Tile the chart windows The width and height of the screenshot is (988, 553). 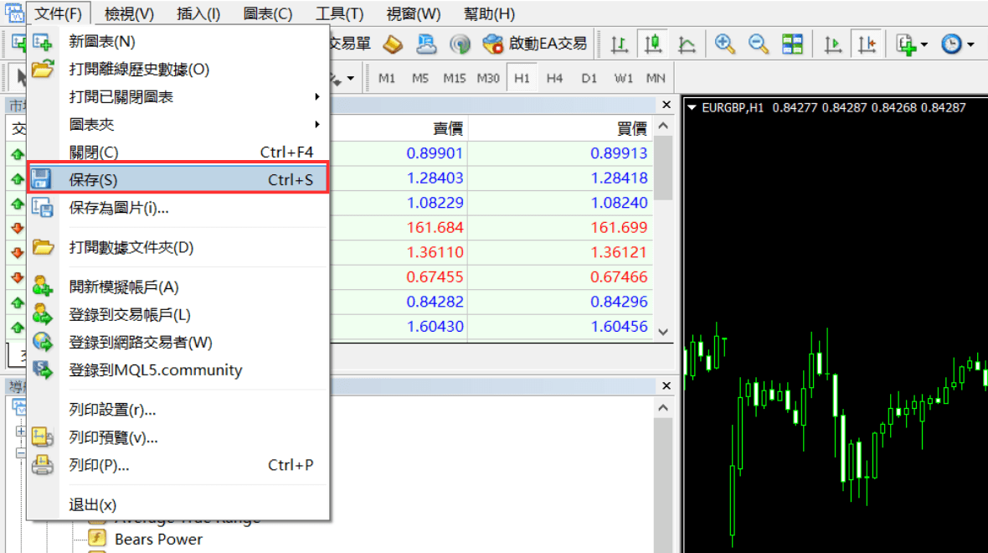pyautogui.click(x=792, y=43)
